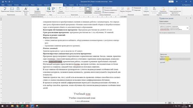Image resolution: width=193 pixels, height=108 pixels.
Task: Click Записать исправления track changes icon
Action: [x=97, y=10]
